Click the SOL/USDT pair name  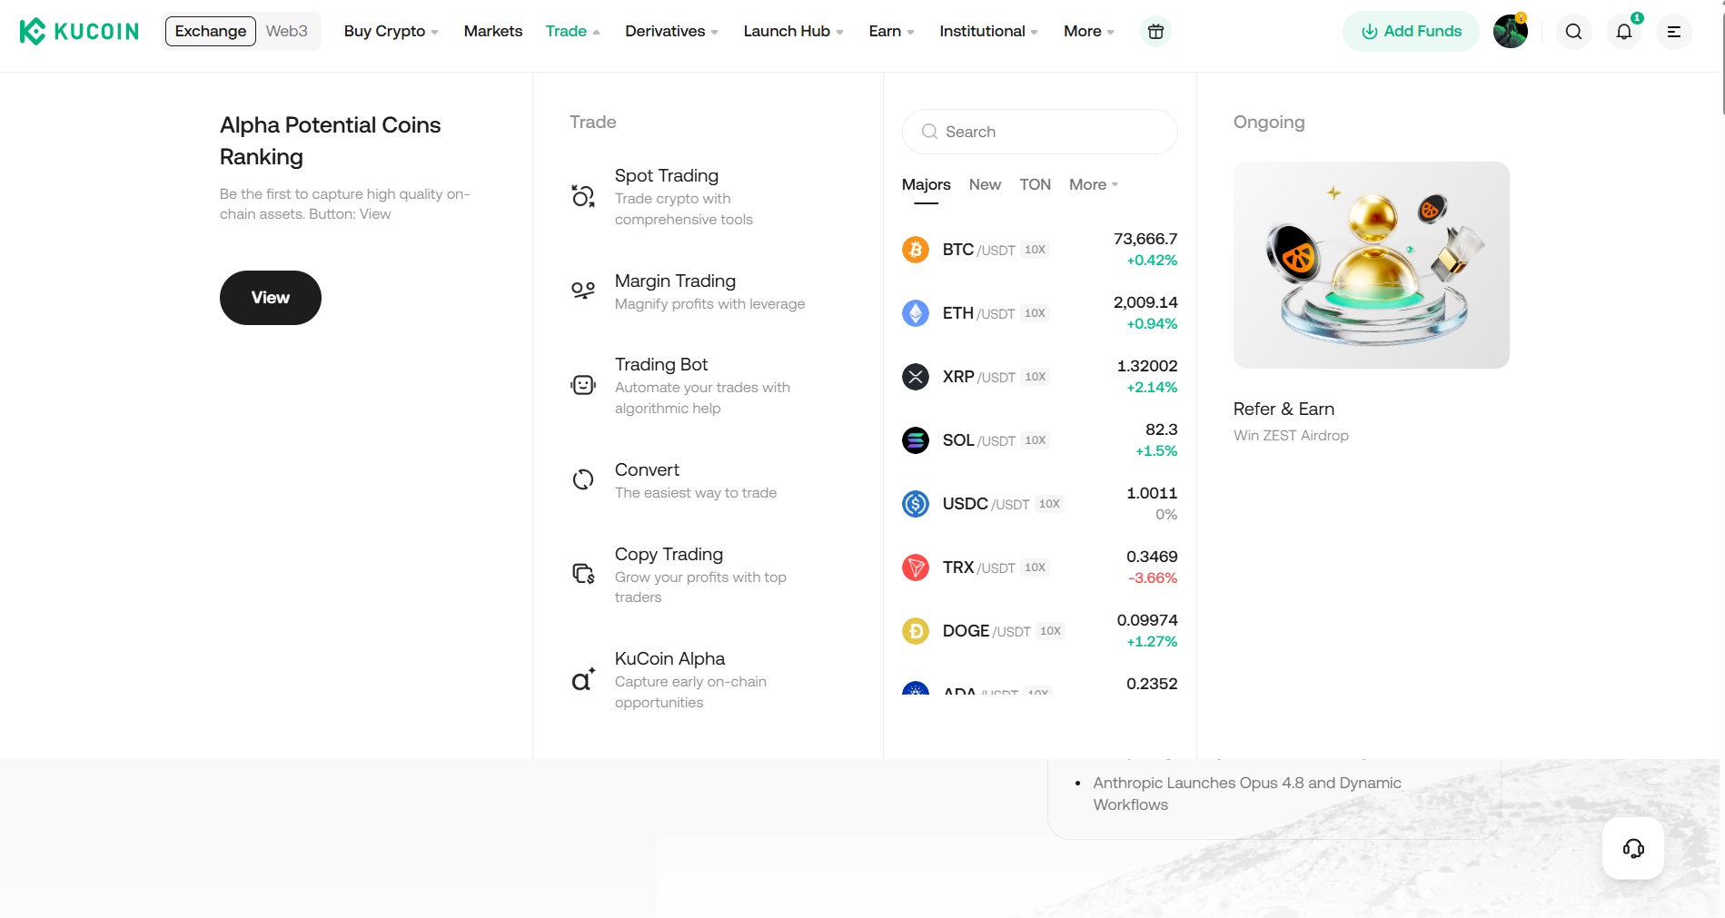(979, 440)
